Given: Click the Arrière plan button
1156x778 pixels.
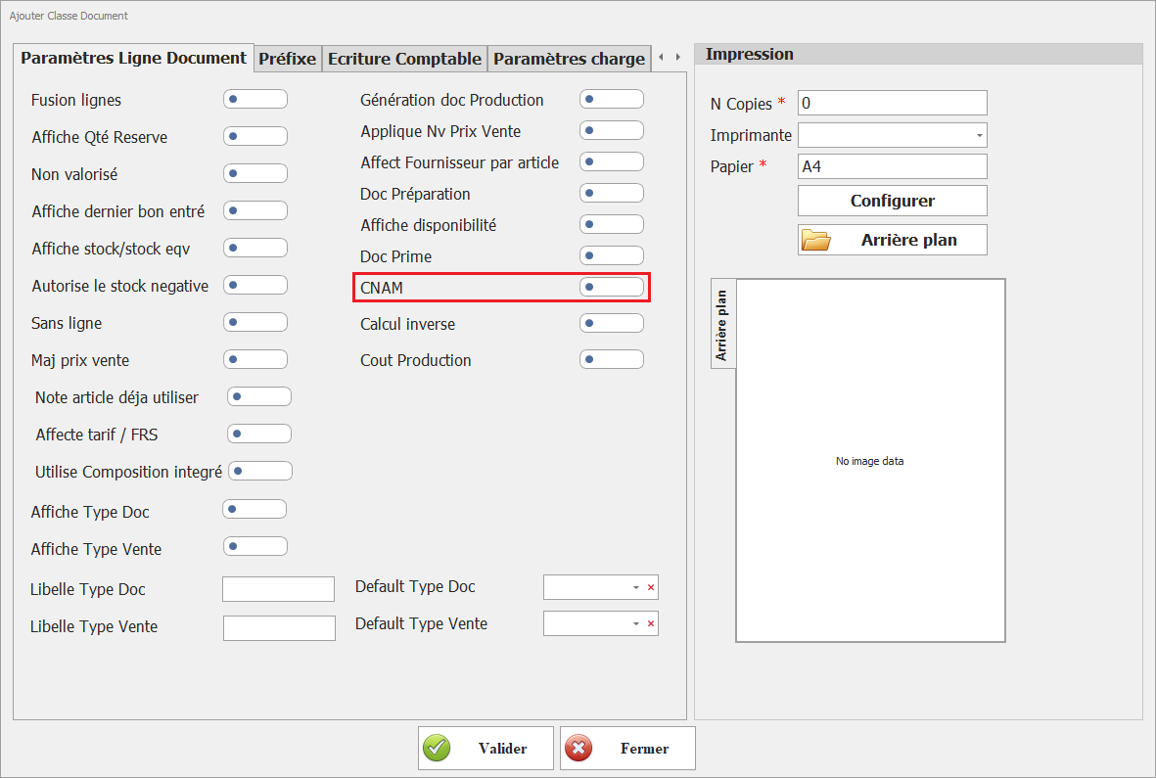Looking at the screenshot, I should tap(892, 240).
